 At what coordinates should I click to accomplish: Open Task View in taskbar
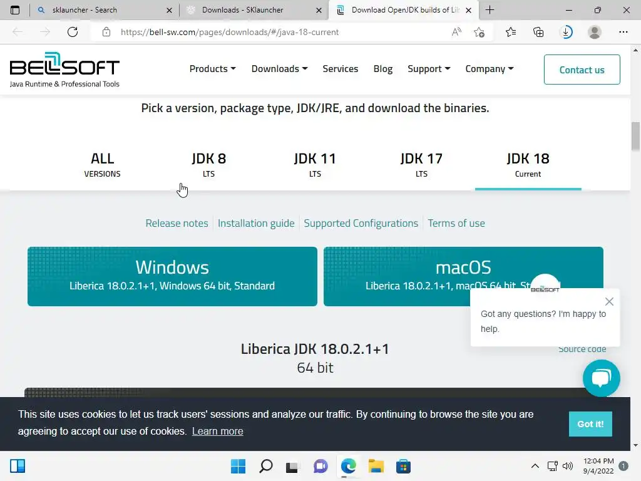click(292, 467)
